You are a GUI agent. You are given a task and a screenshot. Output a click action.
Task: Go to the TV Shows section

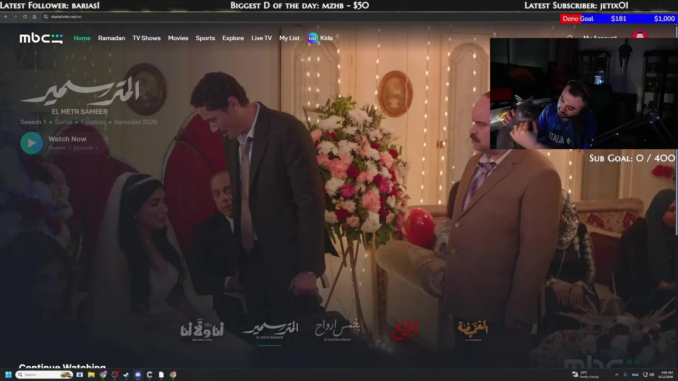[147, 38]
